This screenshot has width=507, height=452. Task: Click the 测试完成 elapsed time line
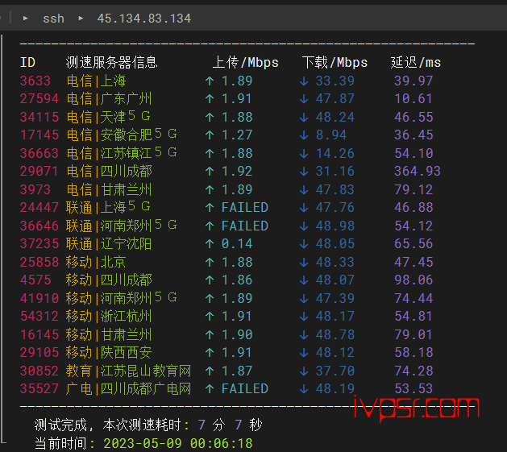tap(148, 425)
